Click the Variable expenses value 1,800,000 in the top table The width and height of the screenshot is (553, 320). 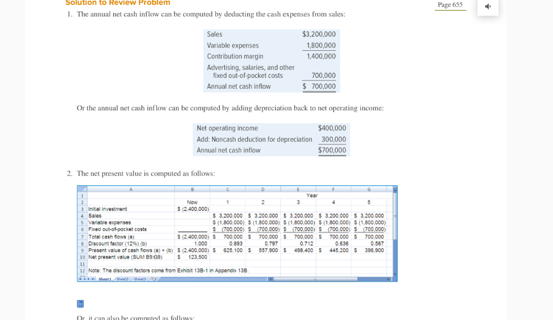coord(321,45)
